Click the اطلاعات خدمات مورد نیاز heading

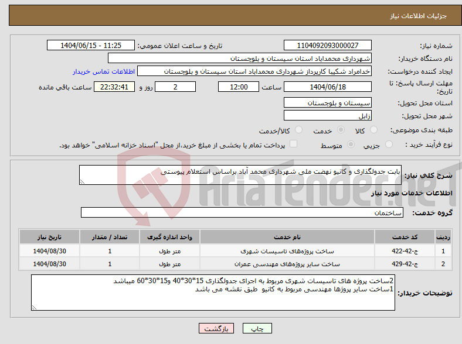(412, 193)
